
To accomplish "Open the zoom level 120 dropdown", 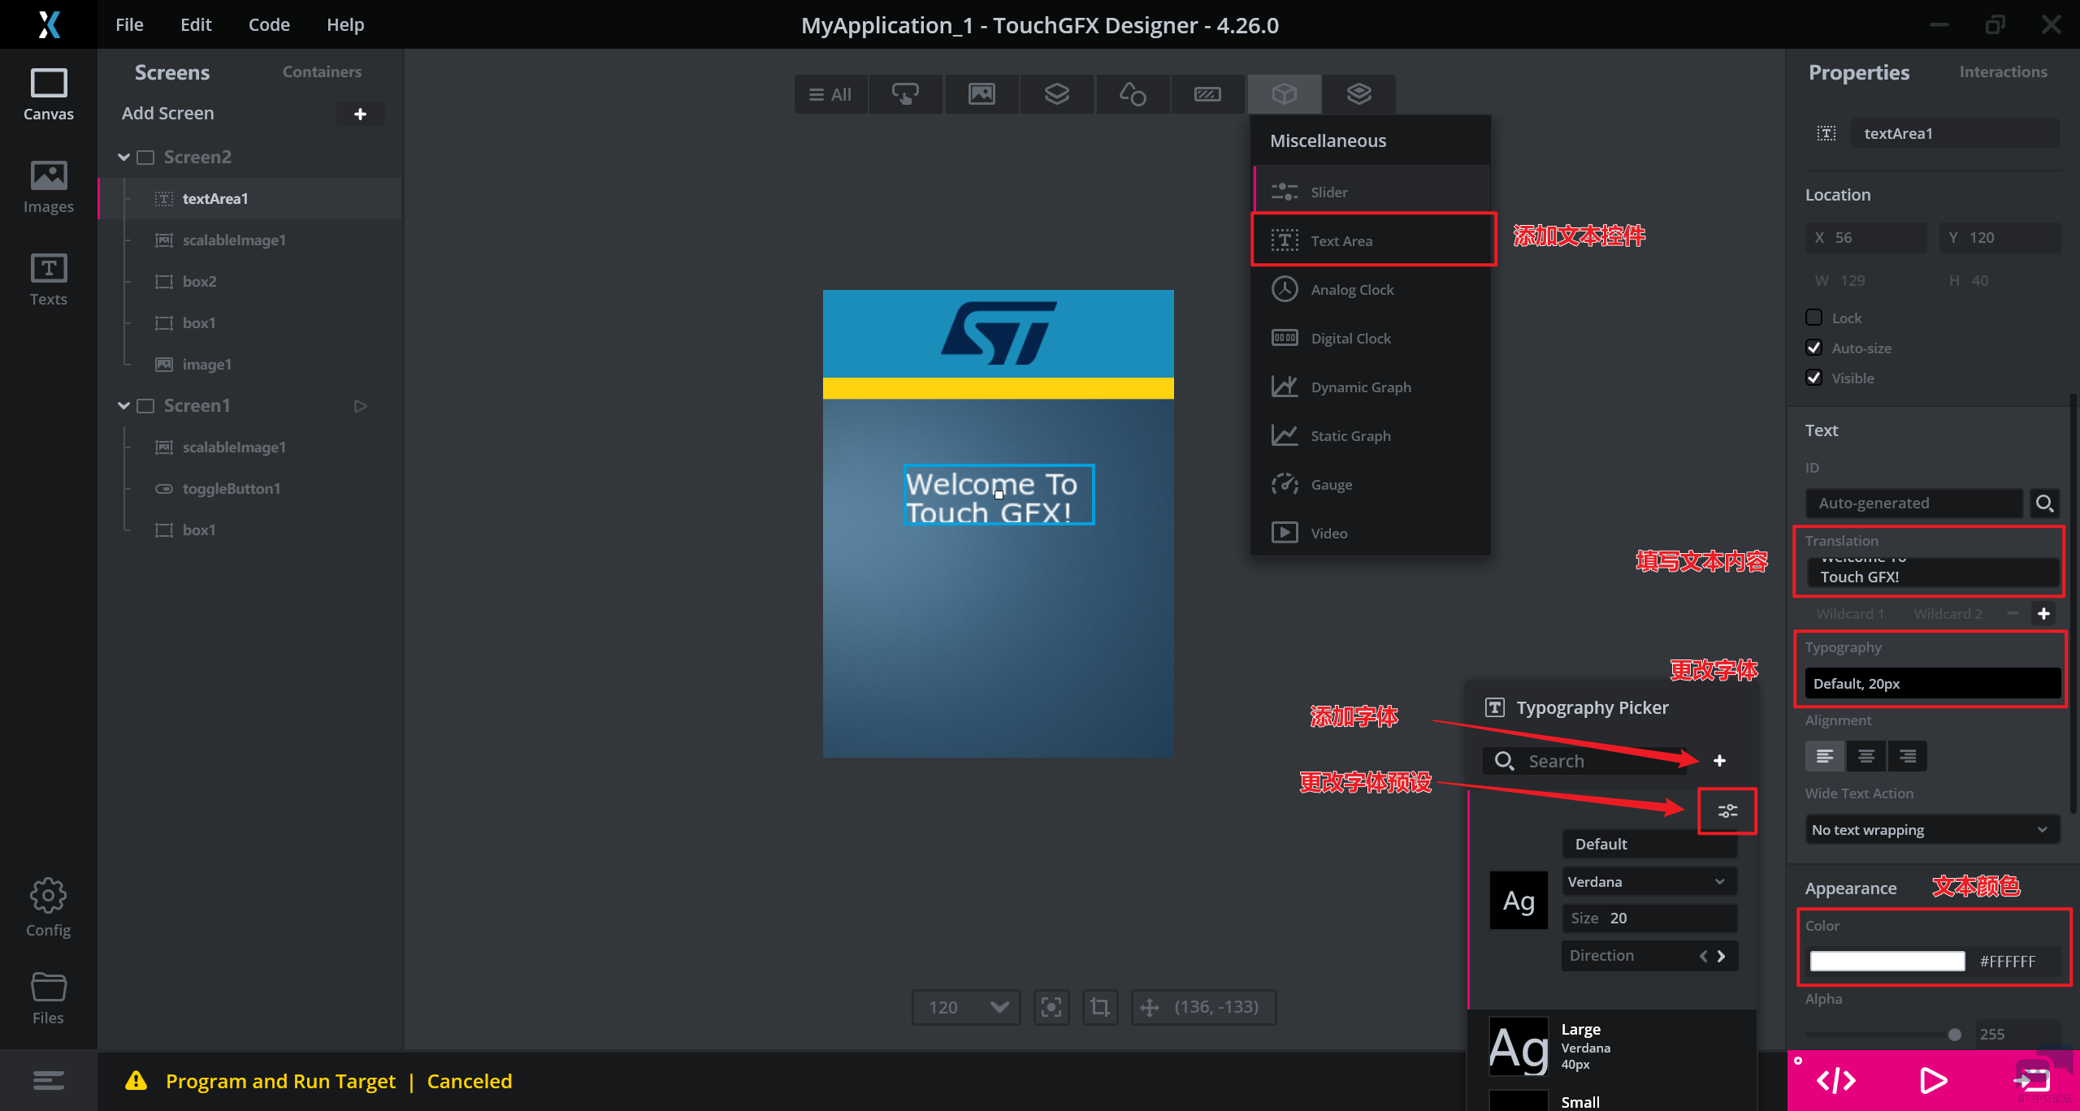I will (966, 1008).
